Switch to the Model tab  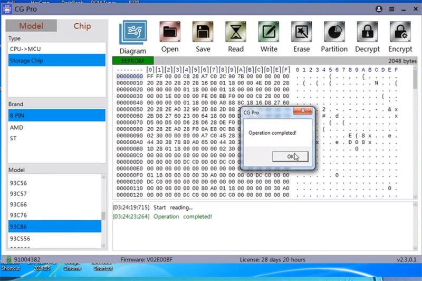tap(31, 26)
